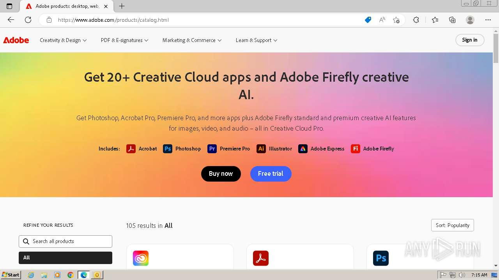Click the Adobe Express text link
The width and height of the screenshot is (499, 280).
327,149
